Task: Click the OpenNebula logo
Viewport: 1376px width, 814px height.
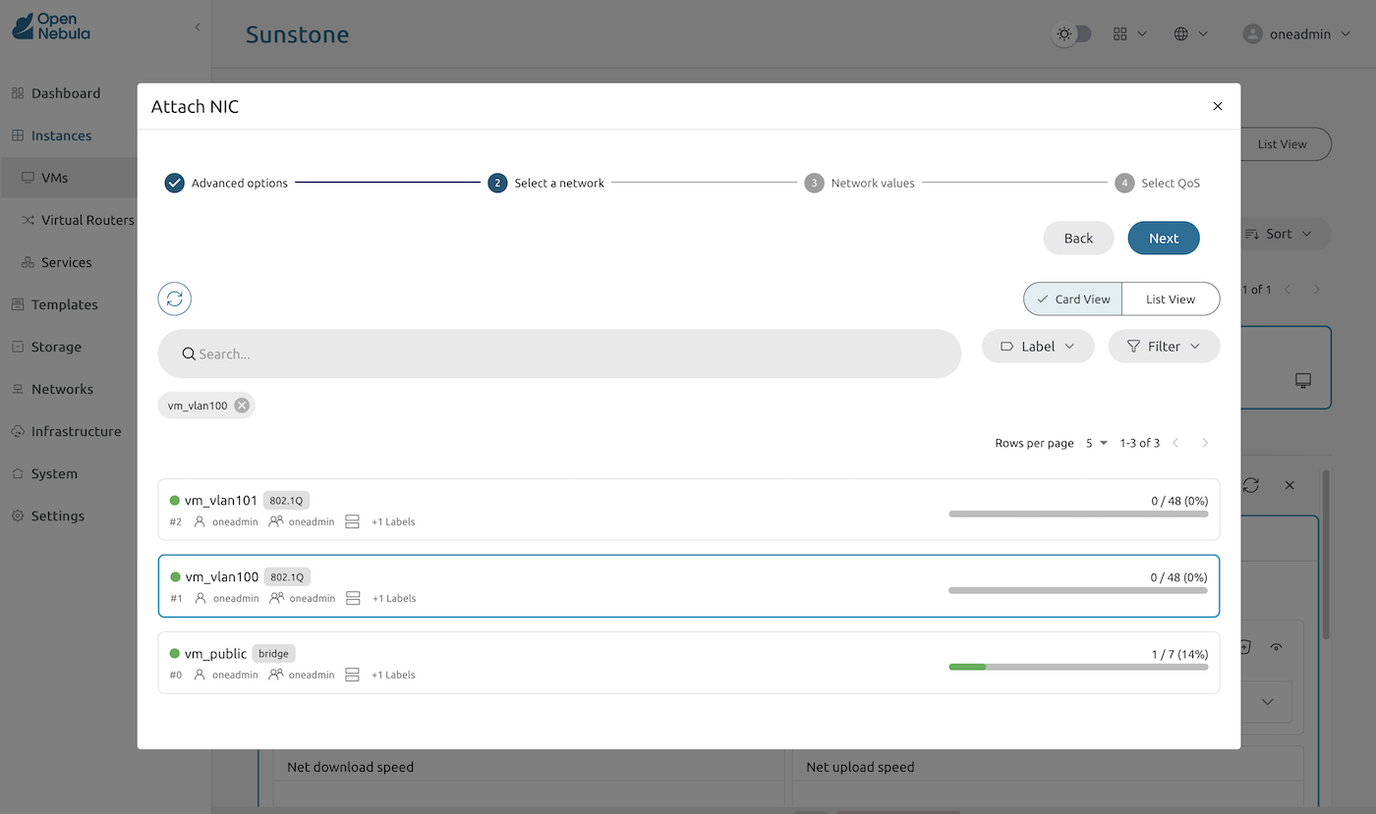Action: click(51, 27)
